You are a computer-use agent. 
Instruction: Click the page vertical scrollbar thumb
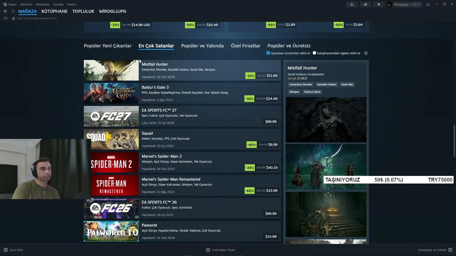coord(454,140)
